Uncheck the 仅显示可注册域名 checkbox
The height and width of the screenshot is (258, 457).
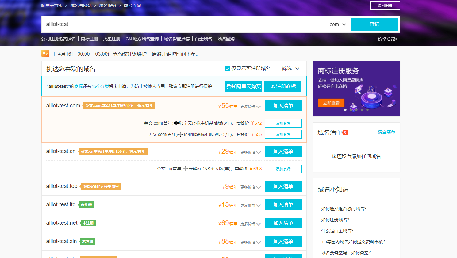[227, 69]
